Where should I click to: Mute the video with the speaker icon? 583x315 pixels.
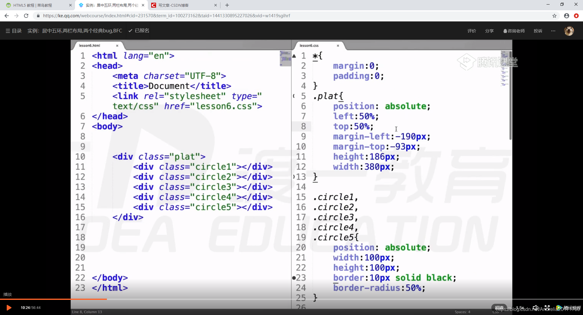click(535, 308)
